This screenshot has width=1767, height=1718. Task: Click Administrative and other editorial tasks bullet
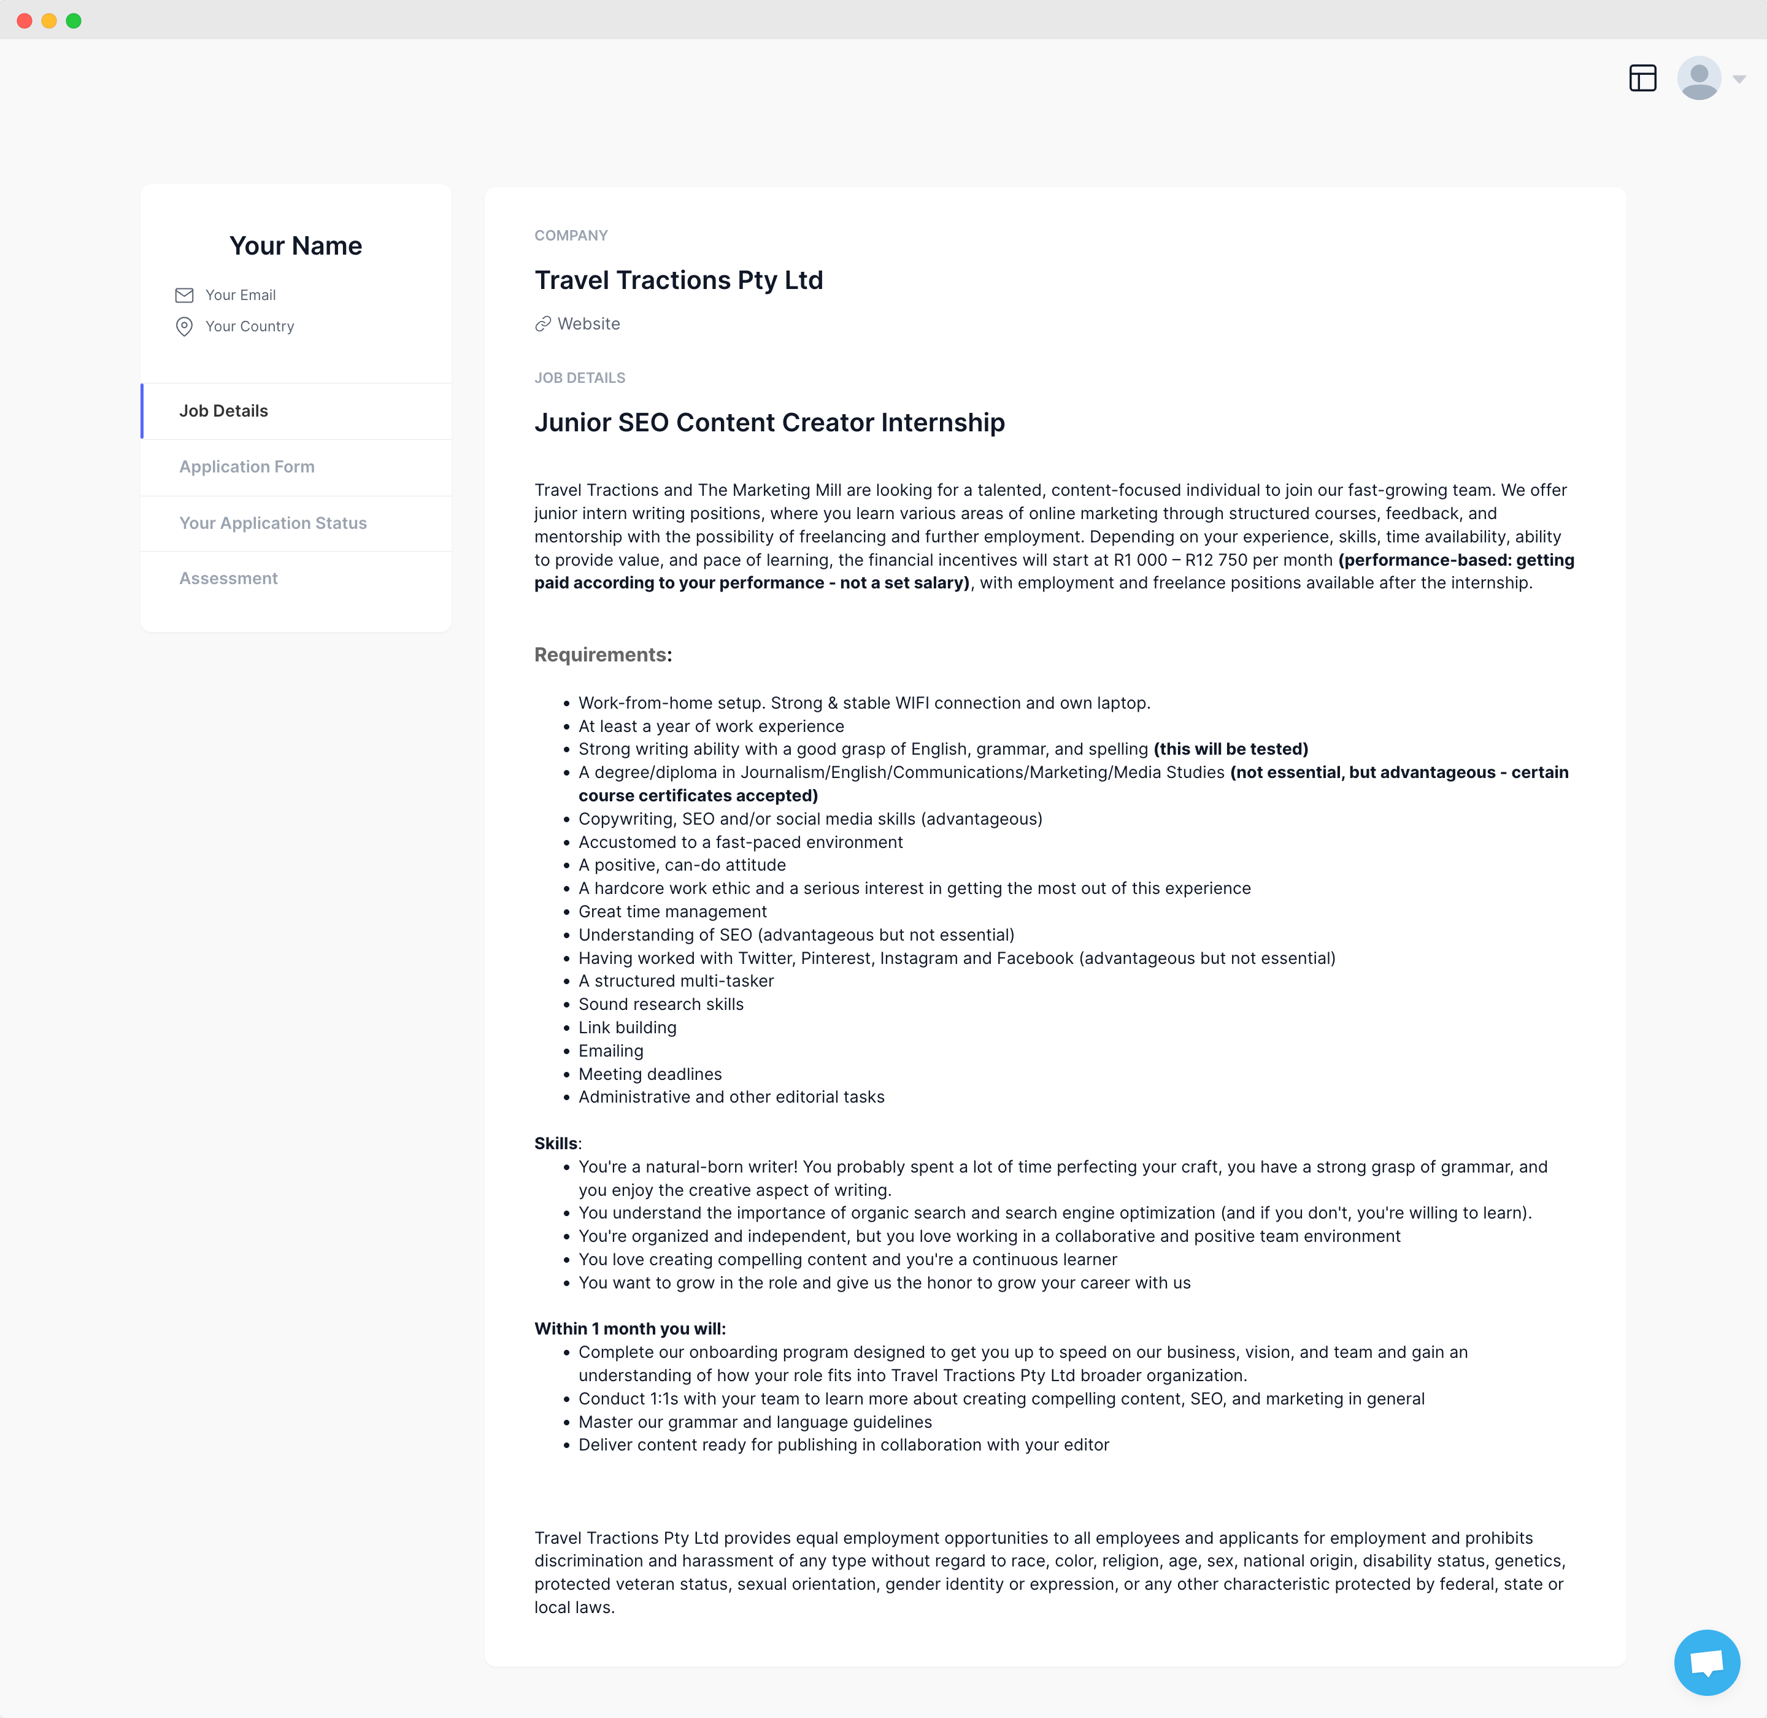[731, 1097]
